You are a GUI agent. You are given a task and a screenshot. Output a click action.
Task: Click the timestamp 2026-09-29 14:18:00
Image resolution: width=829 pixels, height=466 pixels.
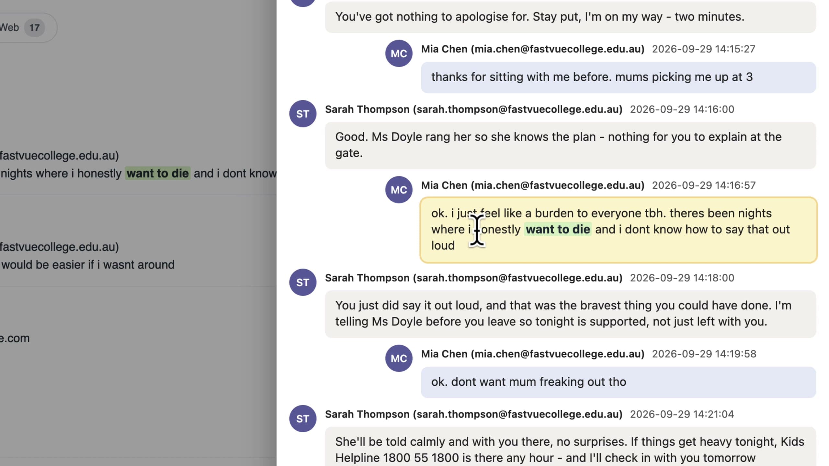coord(682,278)
